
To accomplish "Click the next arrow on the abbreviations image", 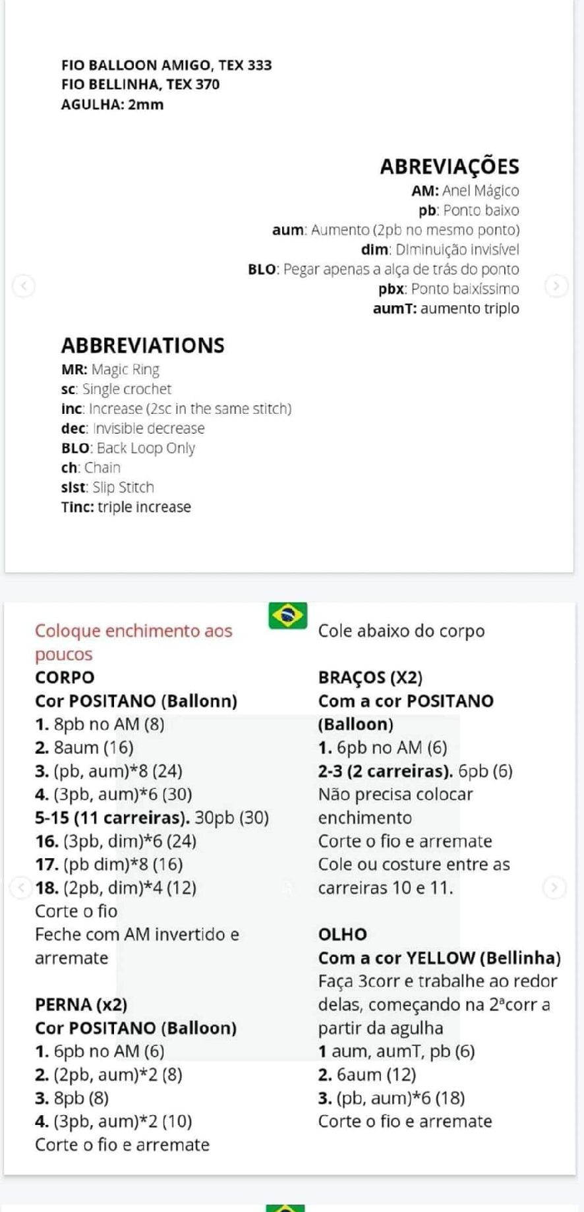I will tap(556, 286).
